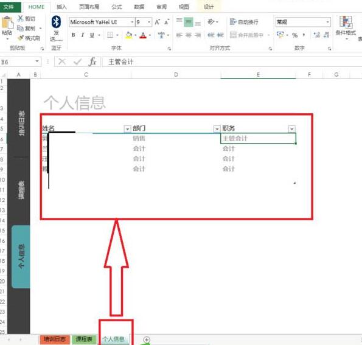Open the 姓名 column filter dropdown
The width and height of the screenshot is (362, 345).
coord(127,128)
